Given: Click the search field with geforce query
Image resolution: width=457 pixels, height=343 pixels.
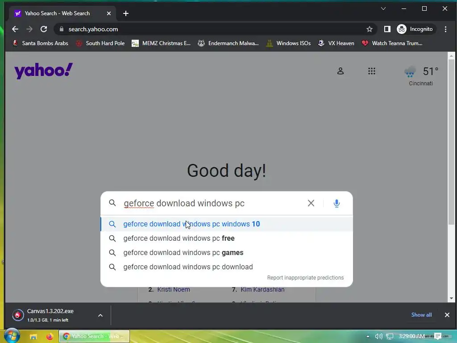Looking at the screenshot, I should pyautogui.click(x=213, y=203).
